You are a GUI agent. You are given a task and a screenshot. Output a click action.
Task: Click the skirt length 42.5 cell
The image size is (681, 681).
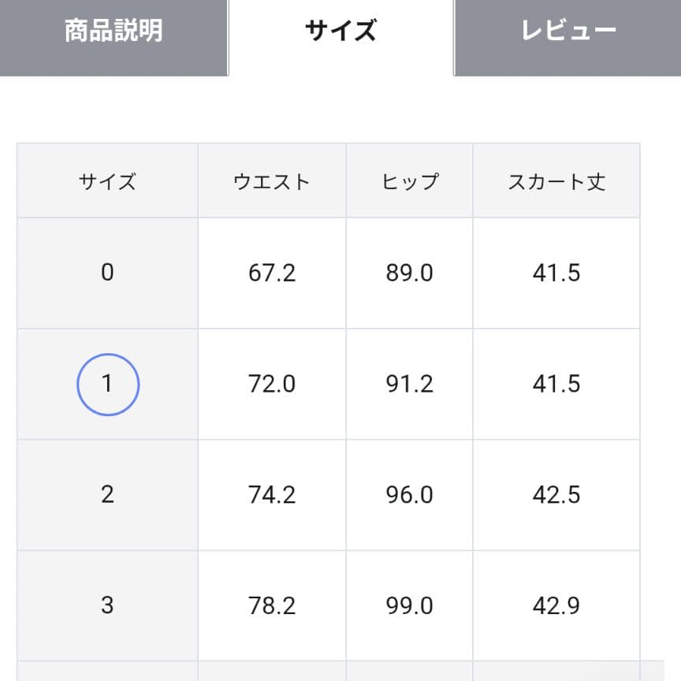tap(556, 495)
